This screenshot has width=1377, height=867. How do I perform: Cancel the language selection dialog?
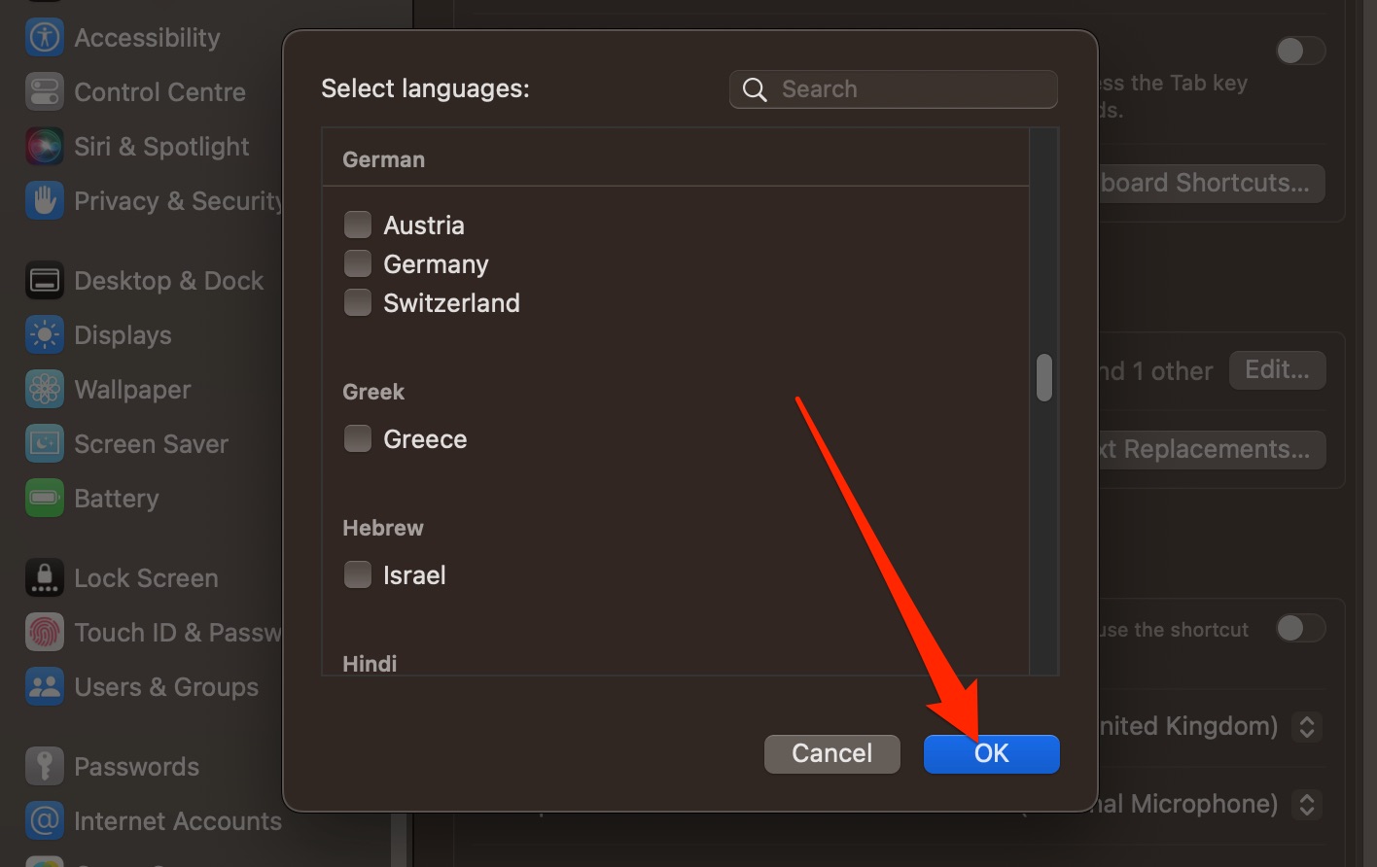tap(831, 753)
